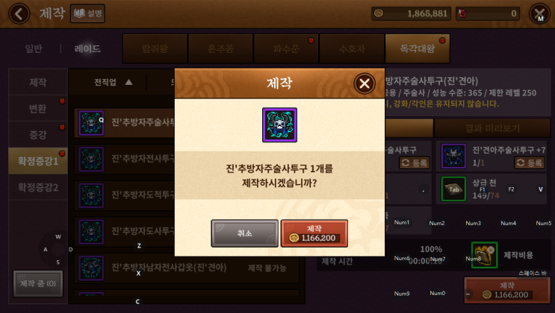Switch to the 독각대왕 tab
The width and height of the screenshot is (555, 313).
[418, 48]
